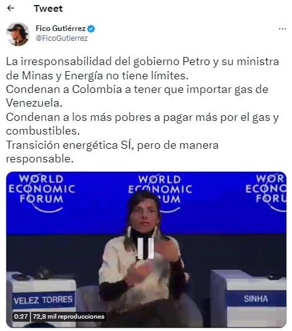Click the sentence about pagar más por el gas
This screenshot has height=331, width=292.
point(142,124)
